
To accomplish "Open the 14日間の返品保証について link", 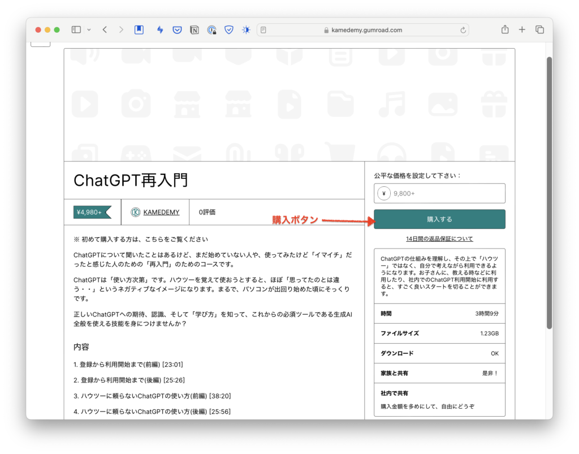I will [439, 239].
